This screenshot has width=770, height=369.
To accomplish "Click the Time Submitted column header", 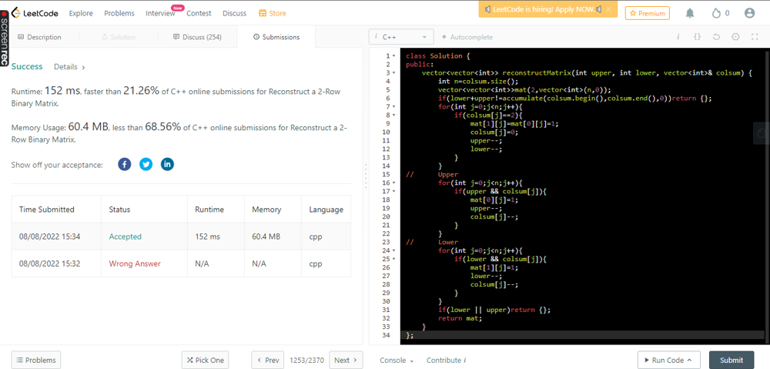I will click(47, 210).
